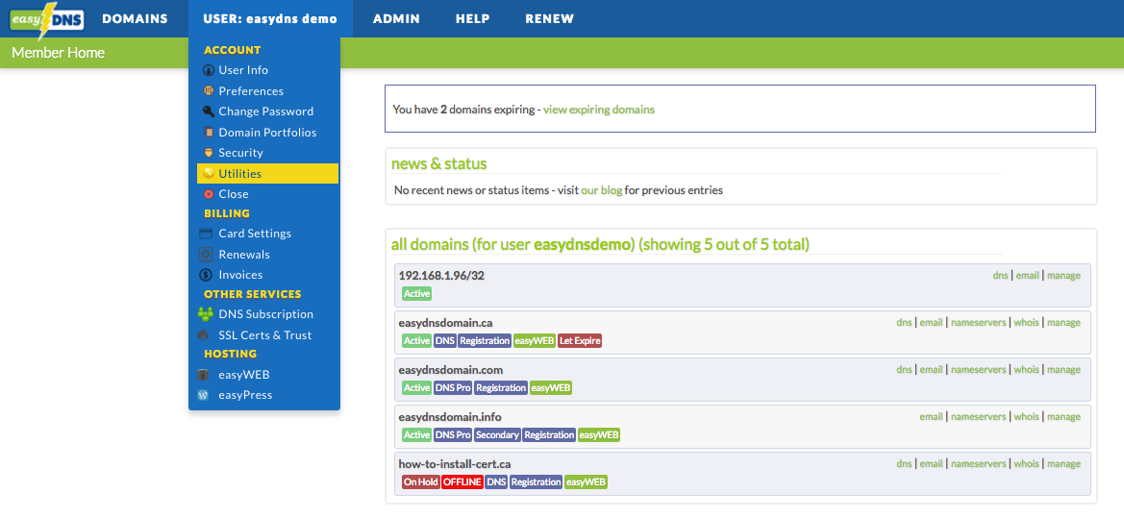Viewport: 1124px width, 518px height.
Task: Click the easydnsdomain.info domain name
Action: tap(449, 416)
